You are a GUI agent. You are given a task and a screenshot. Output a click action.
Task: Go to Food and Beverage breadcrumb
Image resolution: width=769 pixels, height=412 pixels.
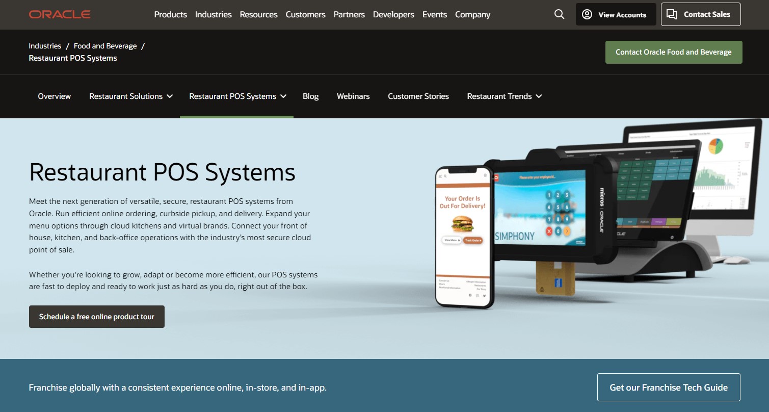(105, 46)
